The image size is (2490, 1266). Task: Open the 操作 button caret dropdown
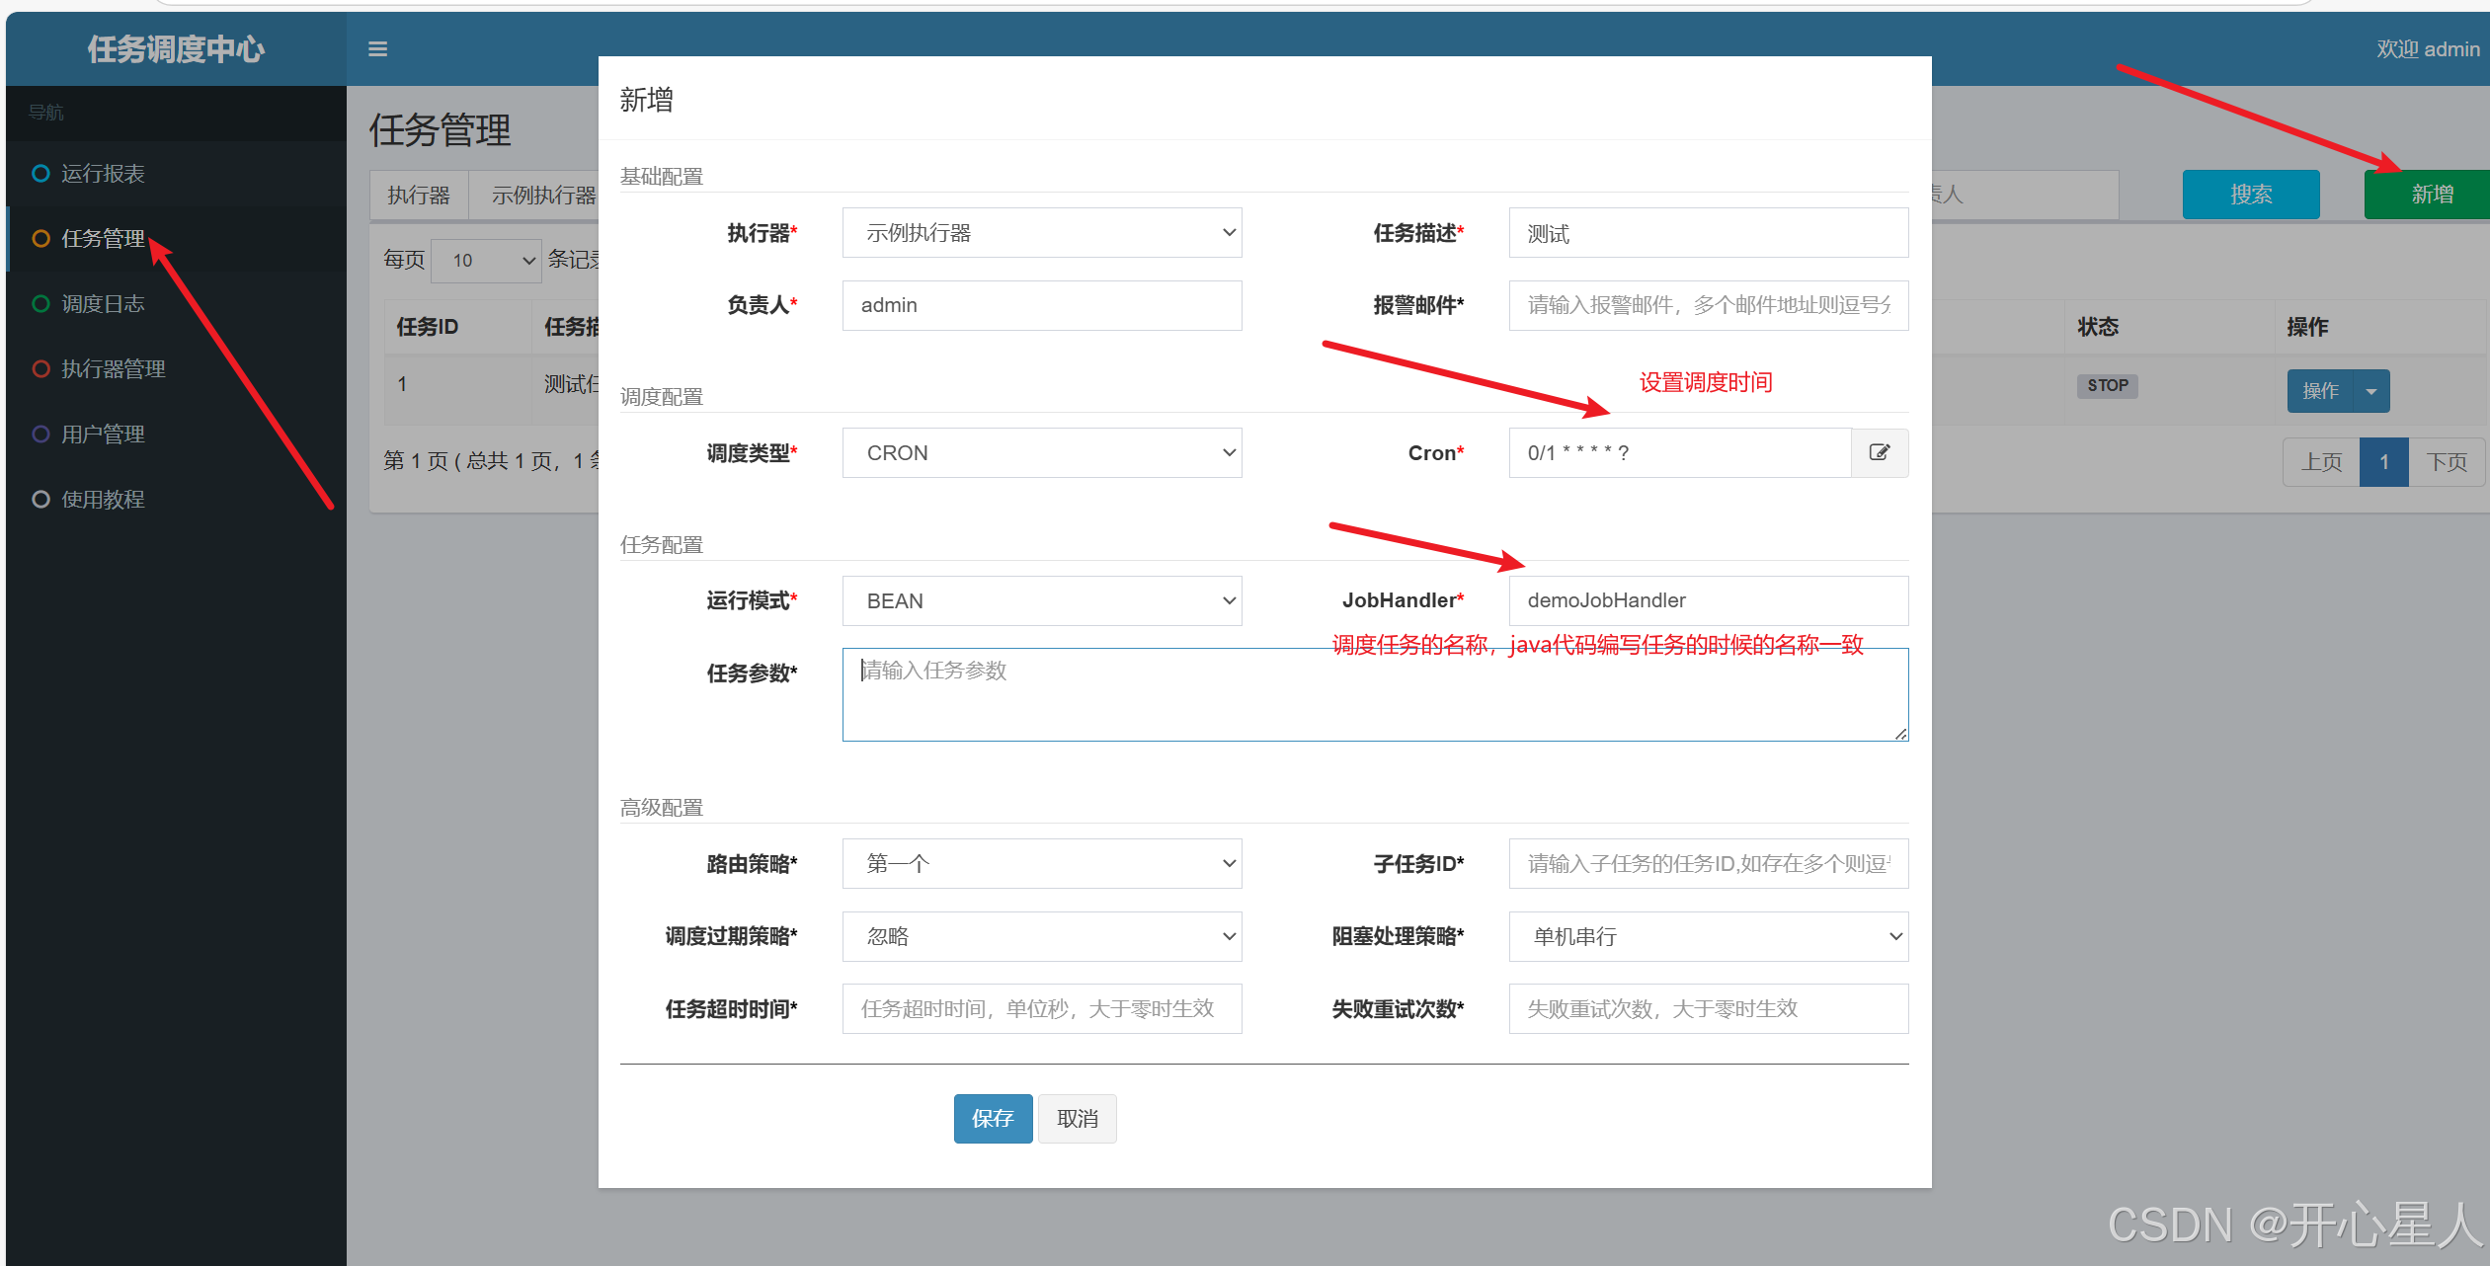click(2370, 391)
